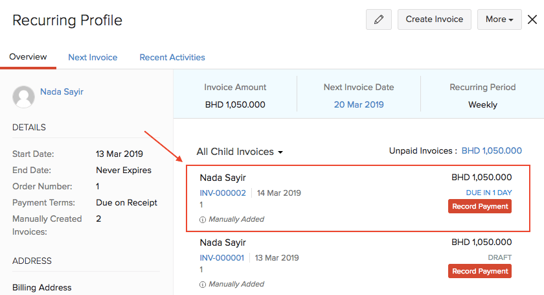Click Nada Sayir's profile avatar
Image resolution: width=544 pixels, height=295 pixels.
point(24,97)
